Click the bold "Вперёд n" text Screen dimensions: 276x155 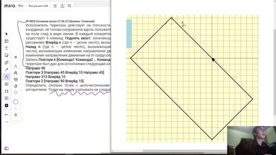pyautogui.click(x=53, y=43)
